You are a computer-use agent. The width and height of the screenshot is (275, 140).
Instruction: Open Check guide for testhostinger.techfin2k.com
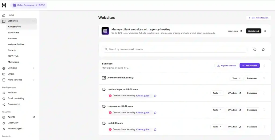[143, 96]
